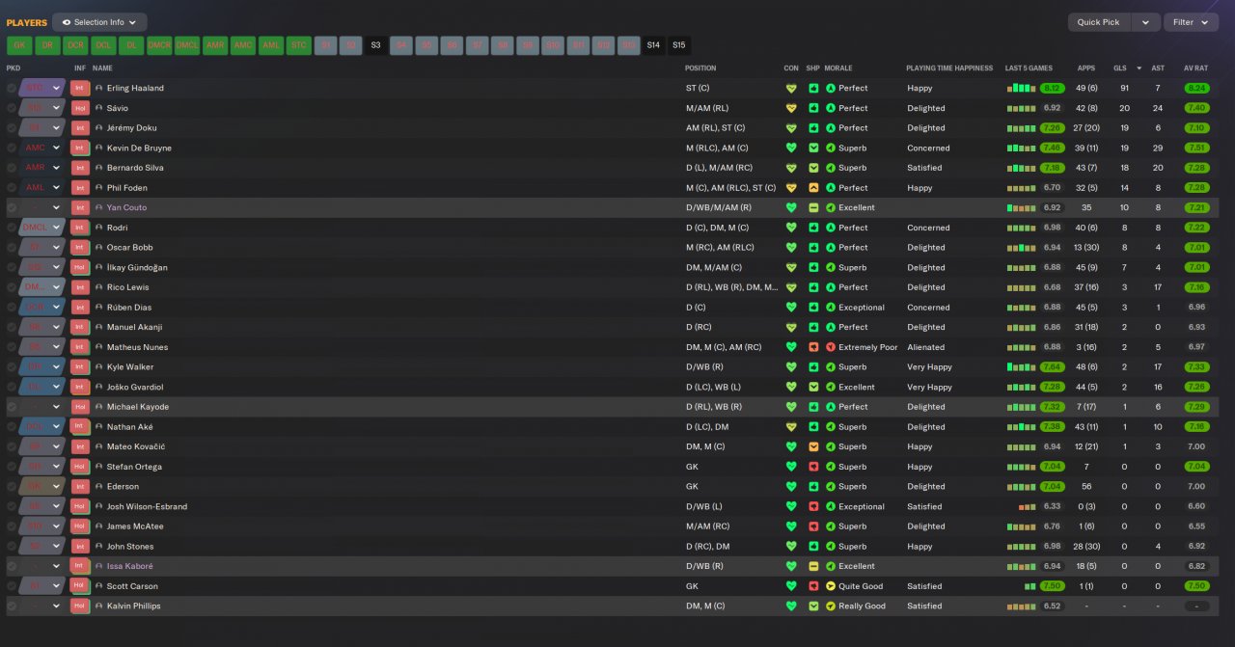Image resolution: width=1235 pixels, height=647 pixels.
Task: Toggle picked checkbox for Ederson
Action: click(12, 487)
